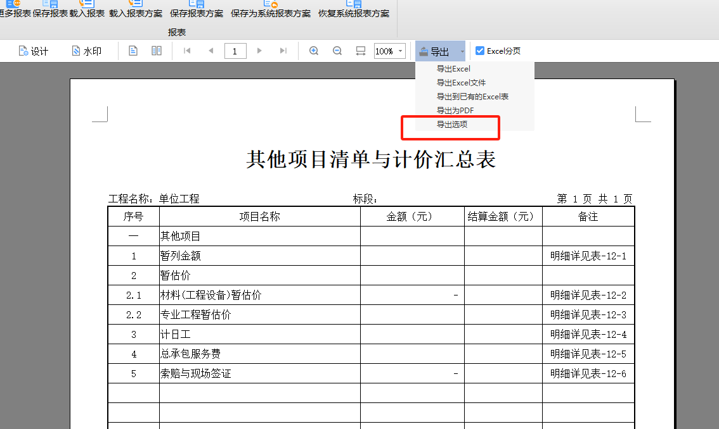The width and height of the screenshot is (719, 429).
Task: Switch to single page view icon
Action: (133, 51)
